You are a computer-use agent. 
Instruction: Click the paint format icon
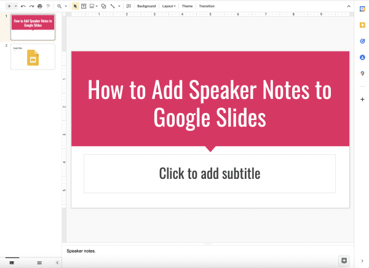pos(48,6)
